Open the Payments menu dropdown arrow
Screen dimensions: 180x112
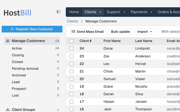coord(151,12)
